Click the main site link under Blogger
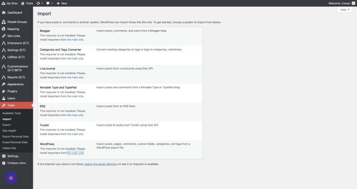The image size is (357, 189). coord(75,40)
